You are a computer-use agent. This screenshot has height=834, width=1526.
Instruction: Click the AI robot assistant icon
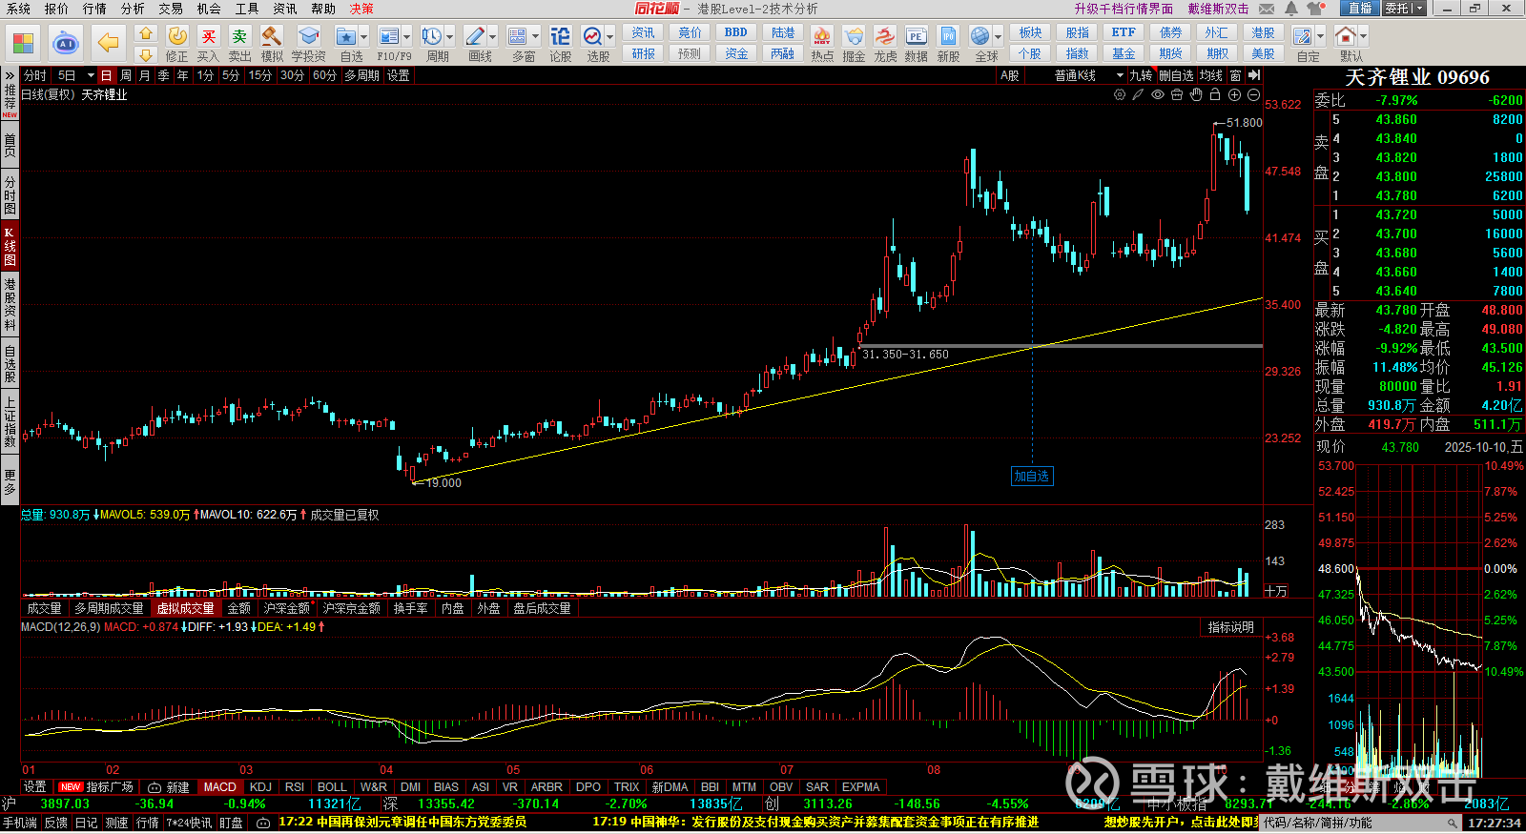point(66,44)
